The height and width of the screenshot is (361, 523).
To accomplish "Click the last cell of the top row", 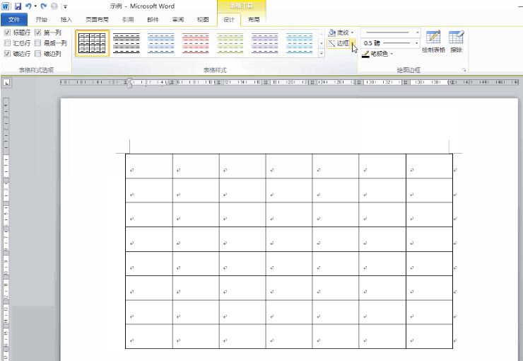I will [x=429, y=166].
